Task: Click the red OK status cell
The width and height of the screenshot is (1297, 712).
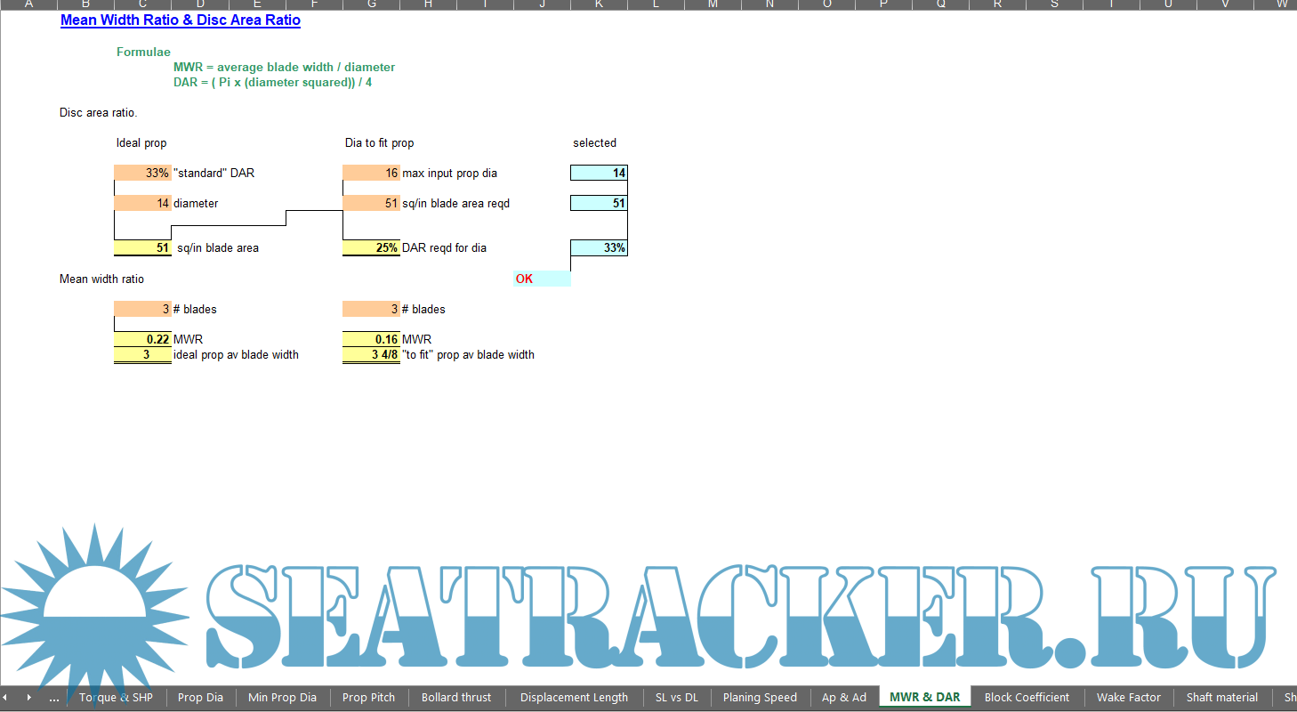Action: tap(541, 279)
